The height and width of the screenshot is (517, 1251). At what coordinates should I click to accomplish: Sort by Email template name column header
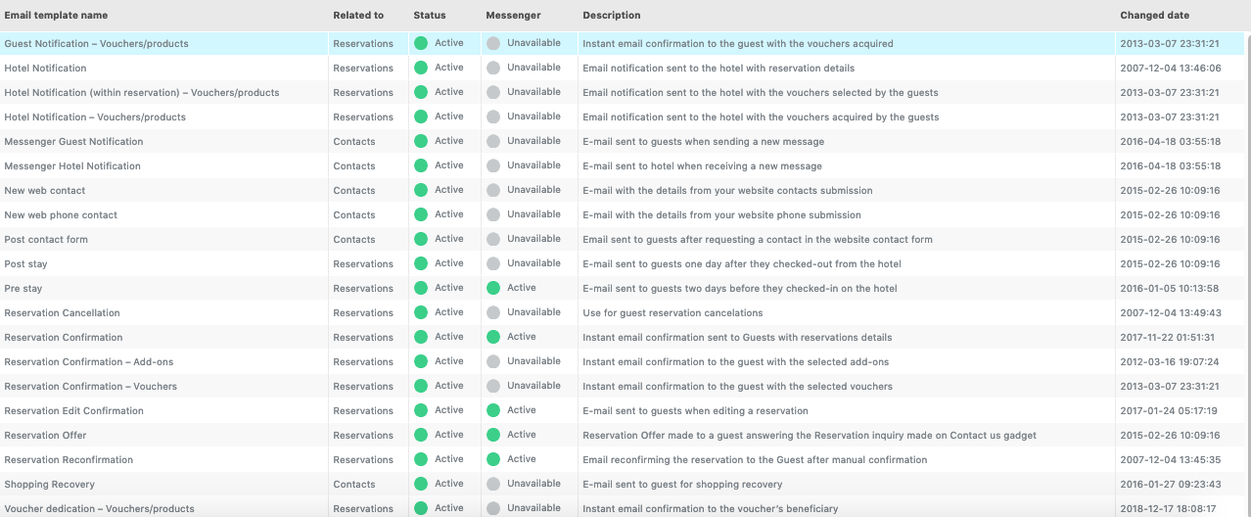coord(56,16)
